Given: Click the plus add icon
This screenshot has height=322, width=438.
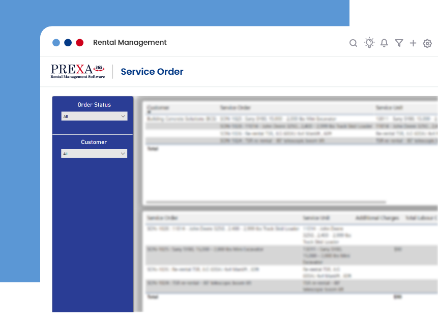Looking at the screenshot, I should [413, 43].
